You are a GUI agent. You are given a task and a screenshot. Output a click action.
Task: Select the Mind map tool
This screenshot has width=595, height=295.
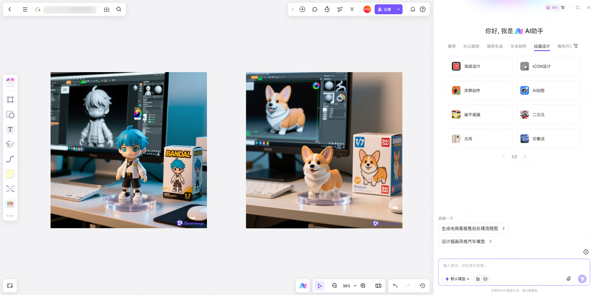pos(10,189)
